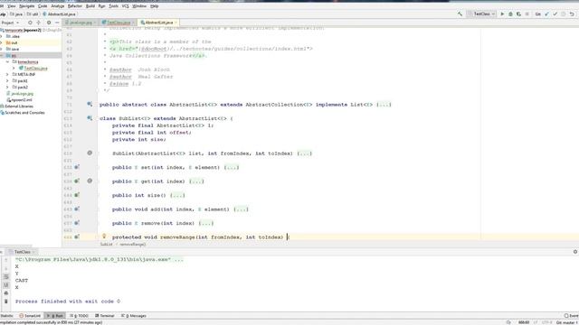This screenshot has height=325, width=579.
Task: Select the AbstractList.java editor tab
Action: pos(158,23)
